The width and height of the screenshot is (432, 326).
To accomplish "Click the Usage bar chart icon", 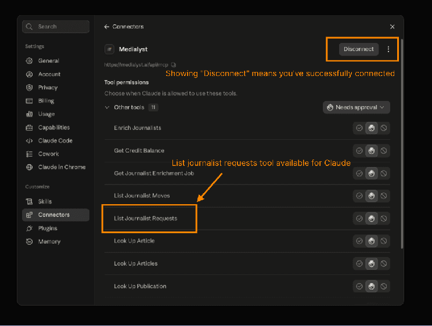I will (x=29, y=114).
